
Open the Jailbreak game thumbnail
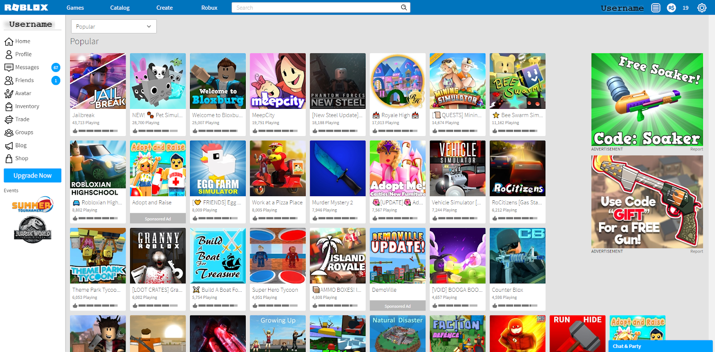(x=98, y=81)
